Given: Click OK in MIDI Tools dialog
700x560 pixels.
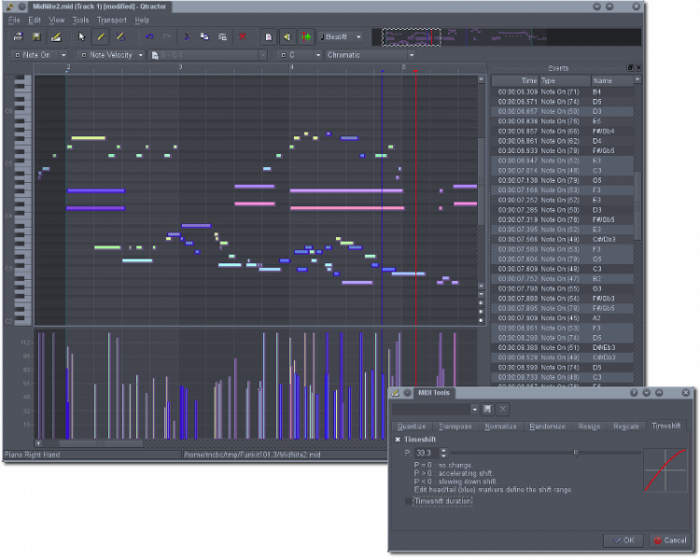Looking at the screenshot, I should [623, 540].
